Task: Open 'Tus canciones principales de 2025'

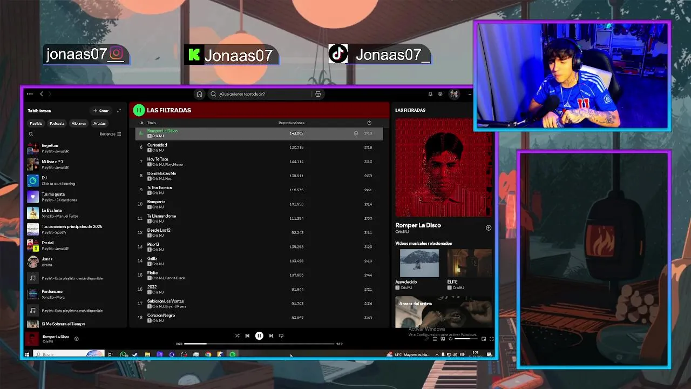Action: click(76, 229)
